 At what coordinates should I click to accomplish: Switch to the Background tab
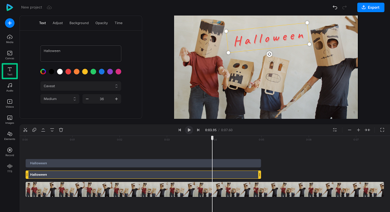79,23
